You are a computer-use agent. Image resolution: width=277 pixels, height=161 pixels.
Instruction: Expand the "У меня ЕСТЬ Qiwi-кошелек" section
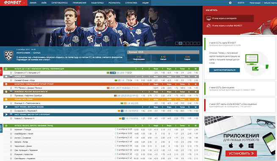(x=240, y=89)
